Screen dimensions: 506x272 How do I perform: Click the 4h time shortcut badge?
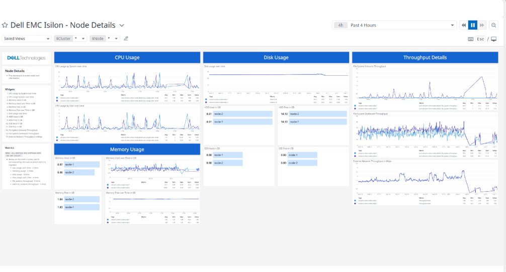coord(341,25)
